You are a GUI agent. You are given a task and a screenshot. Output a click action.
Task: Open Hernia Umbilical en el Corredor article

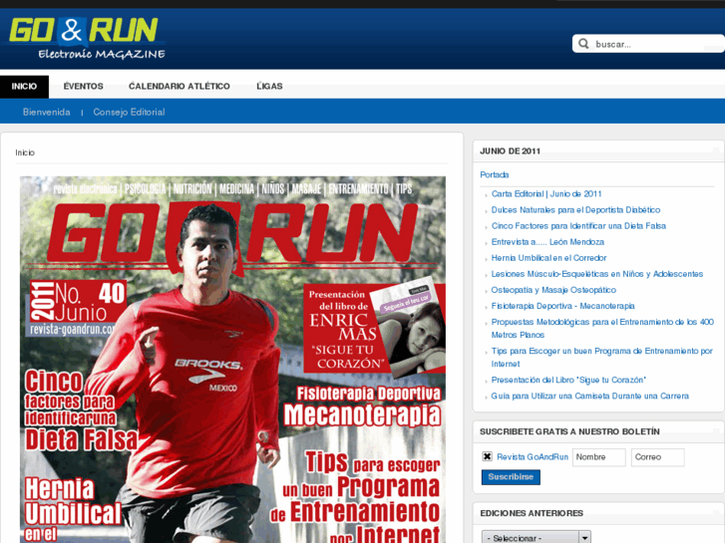[x=548, y=258]
